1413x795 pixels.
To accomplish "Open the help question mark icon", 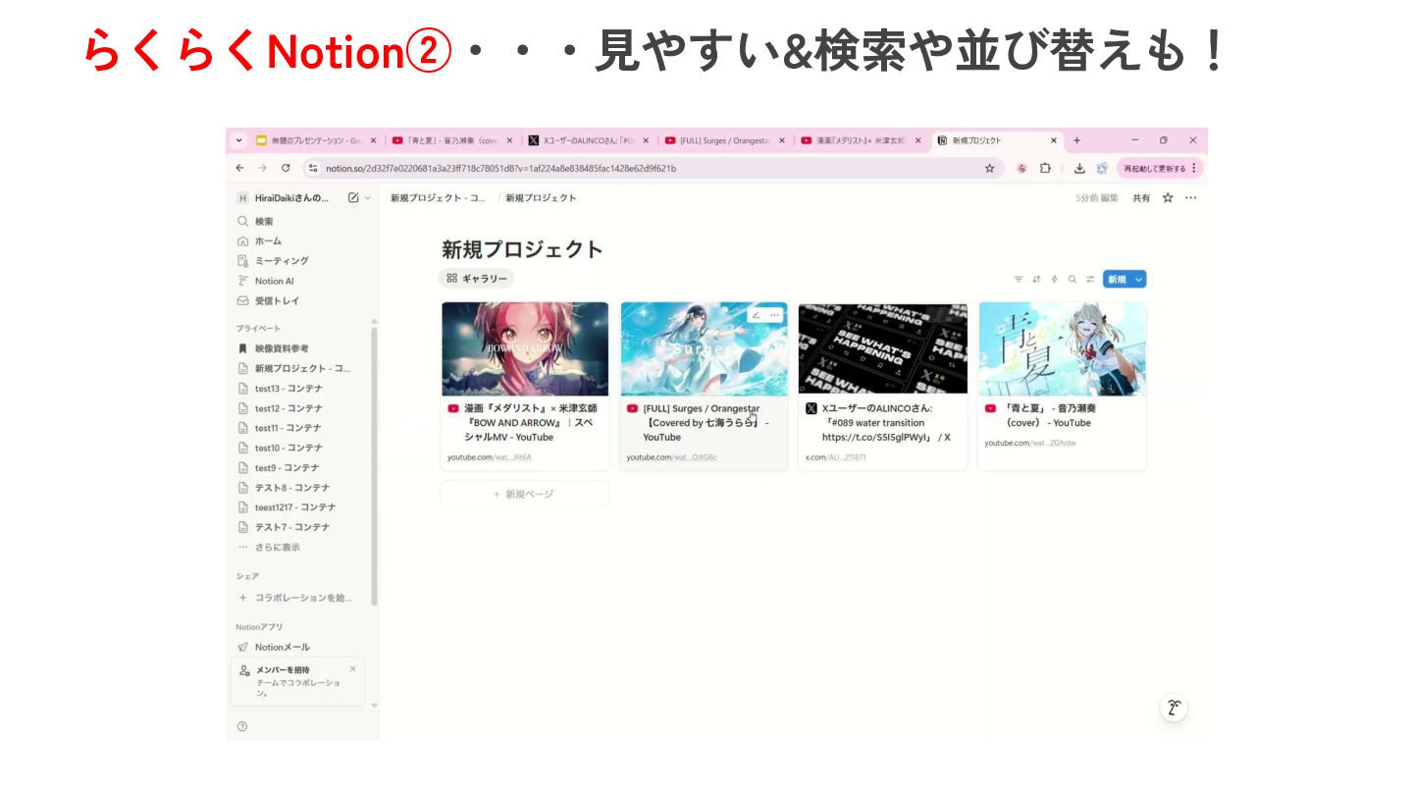I will click(x=242, y=726).
